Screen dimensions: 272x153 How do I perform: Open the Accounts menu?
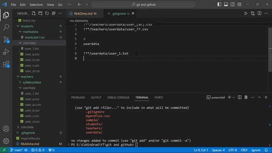pos(6,129)
